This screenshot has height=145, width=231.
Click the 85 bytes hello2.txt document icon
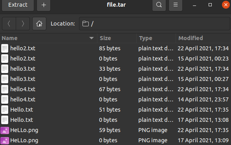(5, 48)
